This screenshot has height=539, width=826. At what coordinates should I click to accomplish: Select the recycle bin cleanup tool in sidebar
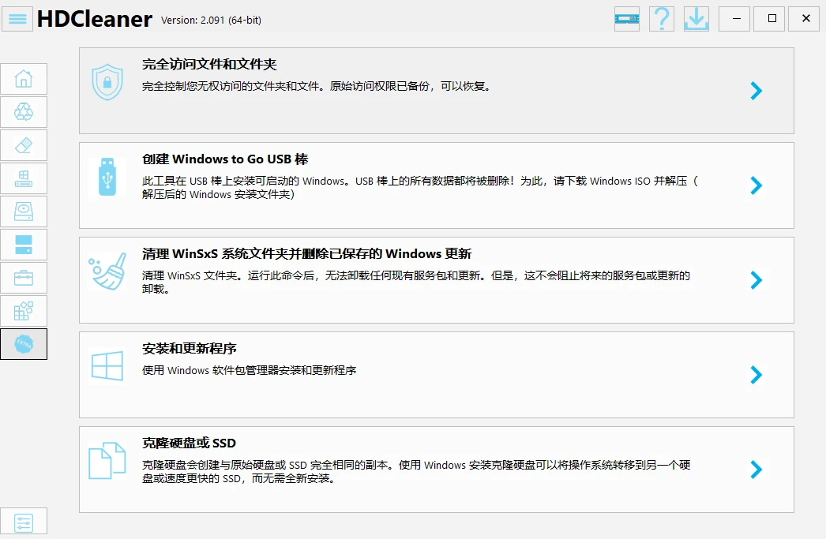(24, 111)
